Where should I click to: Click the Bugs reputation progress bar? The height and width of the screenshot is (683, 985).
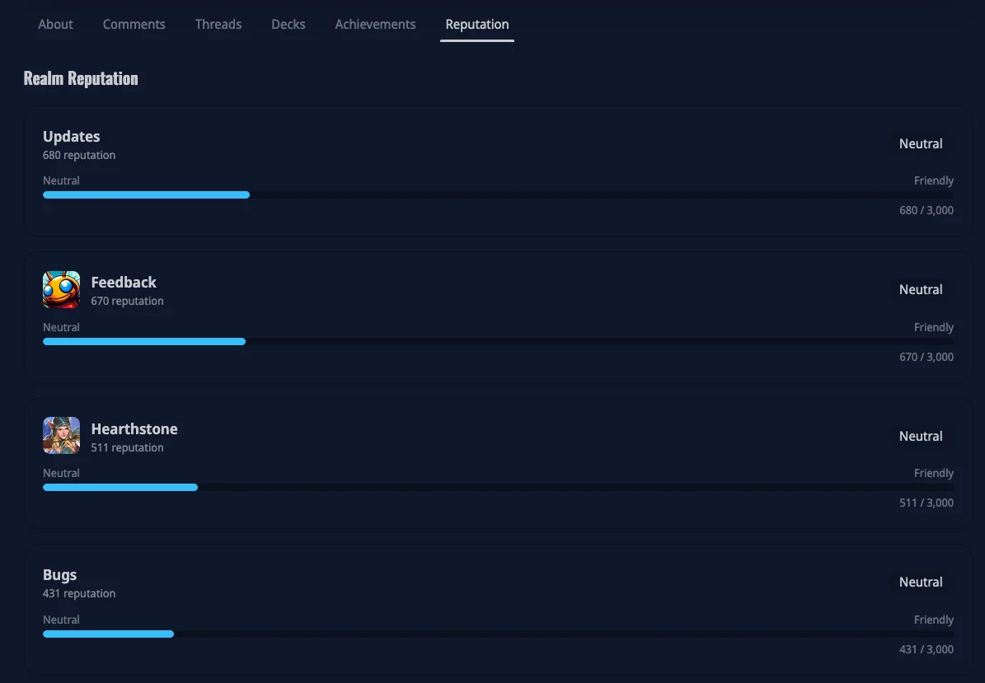pos(498,634)
